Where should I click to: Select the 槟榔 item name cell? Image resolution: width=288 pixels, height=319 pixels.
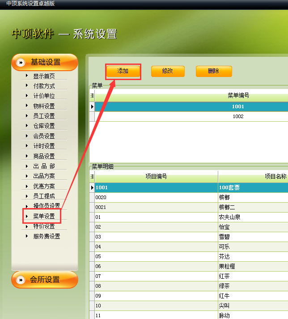point(253,197)
